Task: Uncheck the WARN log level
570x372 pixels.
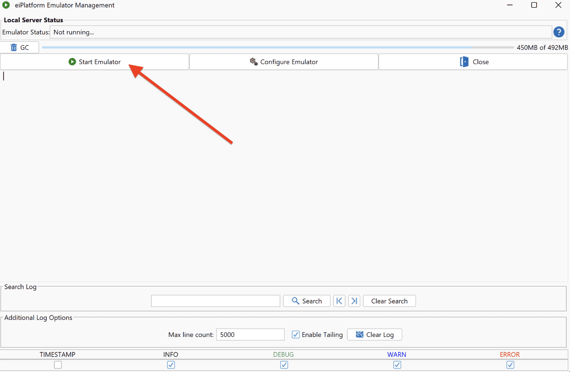Action: coord(397,365)
